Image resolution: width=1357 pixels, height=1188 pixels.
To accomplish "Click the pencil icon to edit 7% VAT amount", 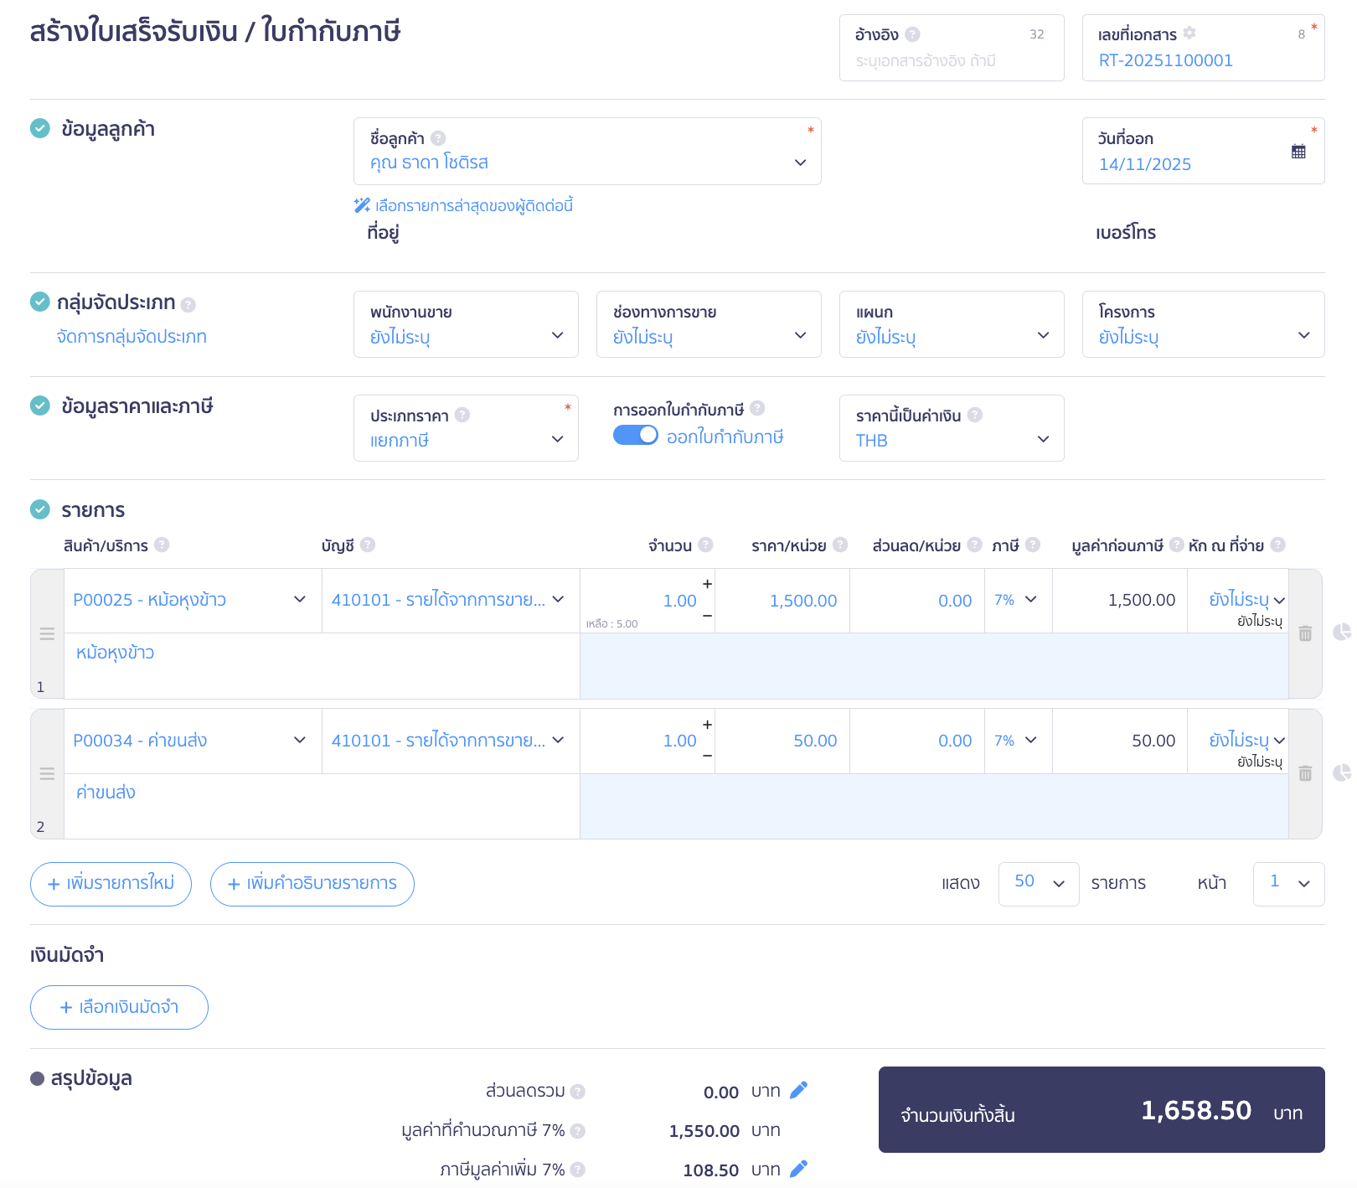I will [x=798, y=1169].
